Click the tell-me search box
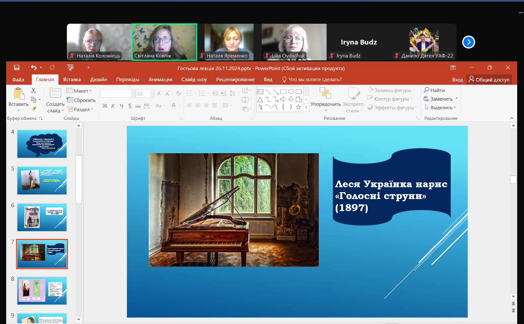 (x=312, y=80)
